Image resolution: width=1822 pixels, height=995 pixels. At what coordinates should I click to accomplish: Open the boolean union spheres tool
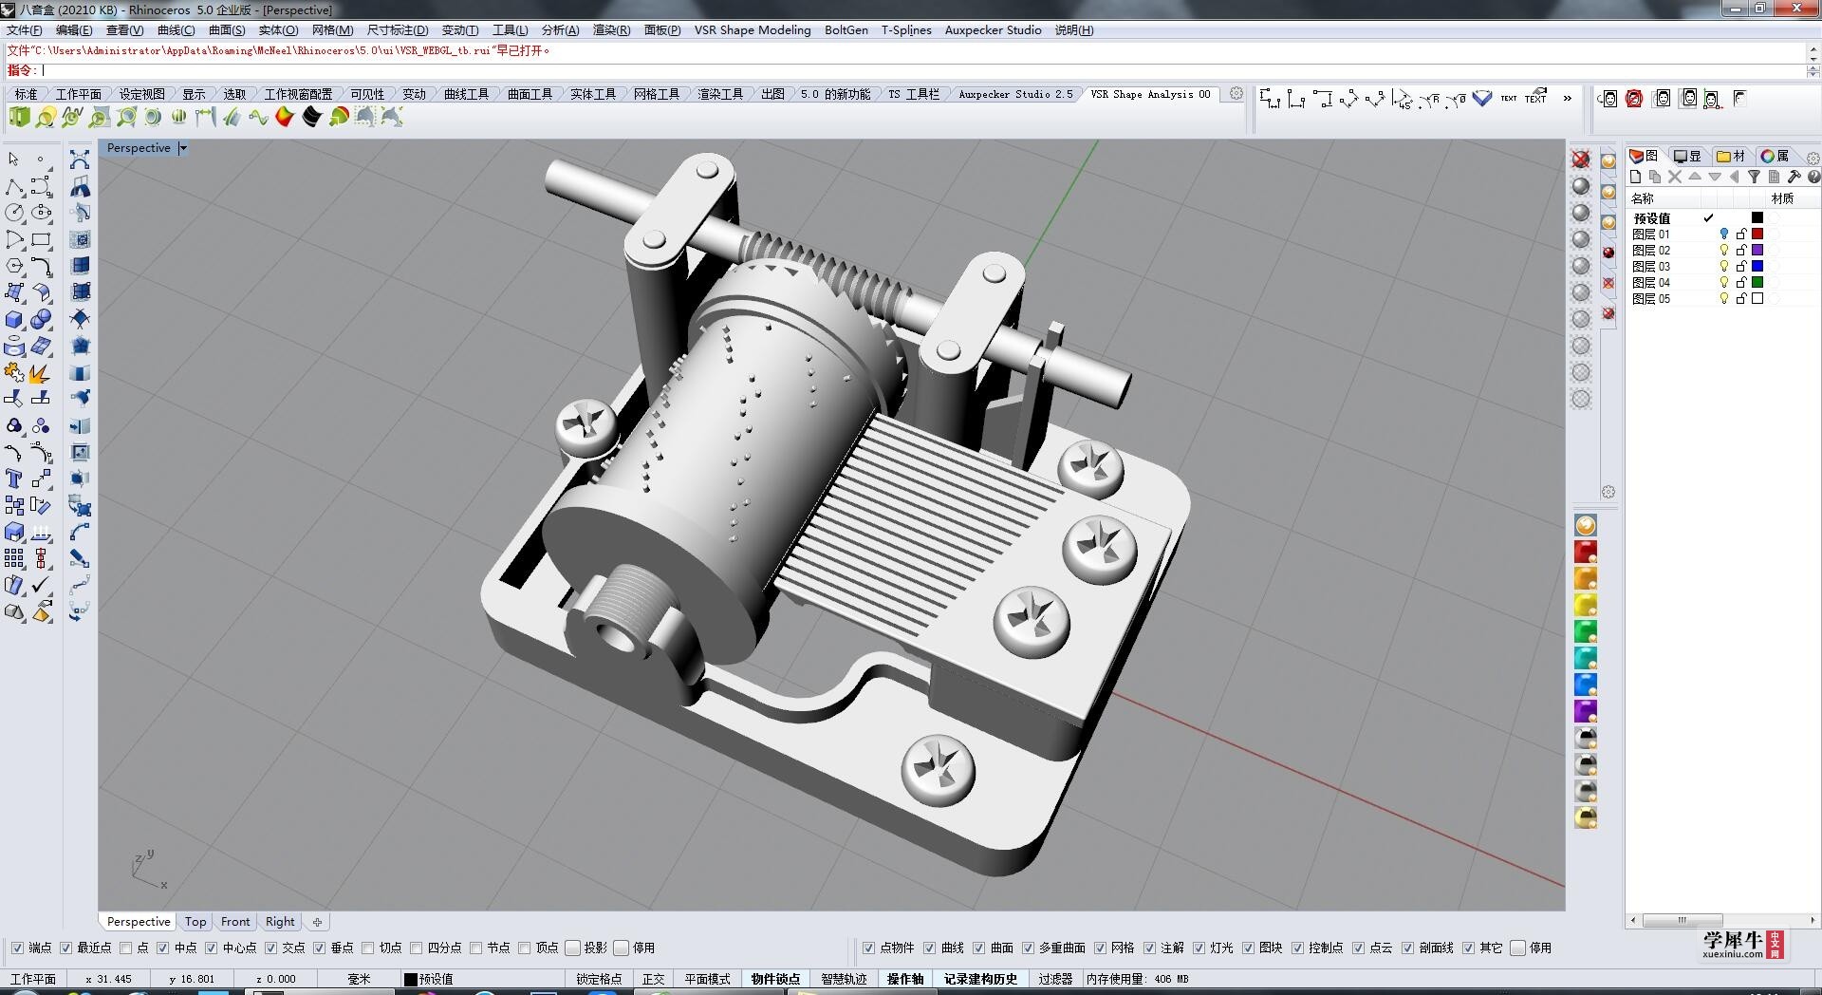[x=41, y=319]
